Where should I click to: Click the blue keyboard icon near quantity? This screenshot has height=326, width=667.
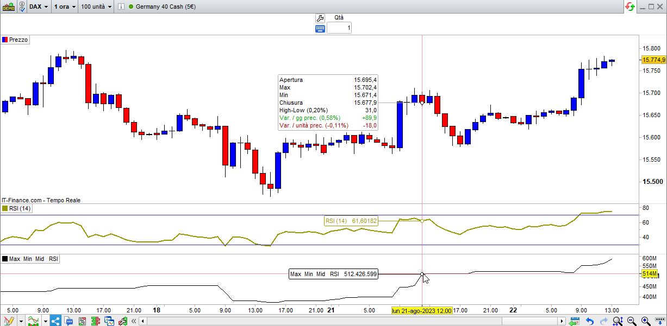point(320,28)
